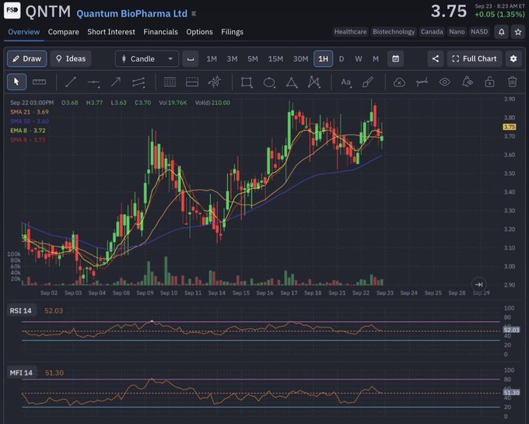This screenshot has width=529, height=424.
Task: Choose the trend line drawing tool
Action: (x=71, y=82)
